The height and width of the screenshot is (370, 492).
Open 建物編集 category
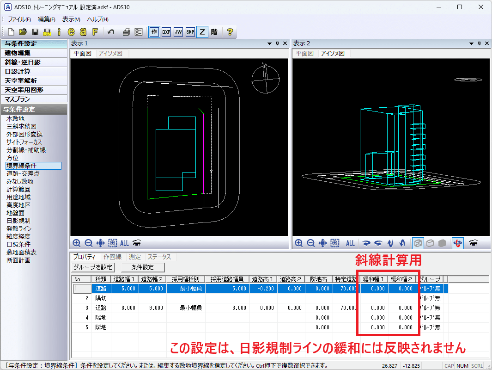34,53
